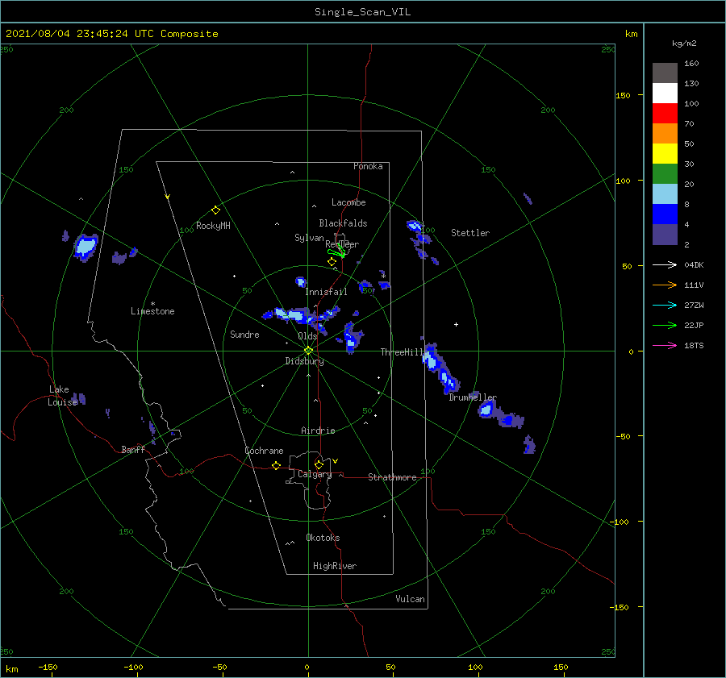Click the HighRiver town label
726x678 pixels.
point(335,566)
